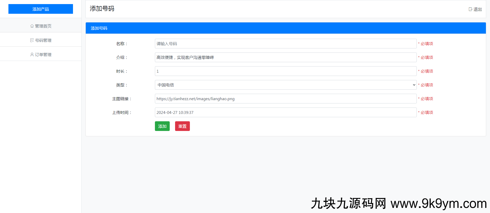Open the 类型 dropdown showing 中国电信
The image size is (490, 213).
(285, 85)
